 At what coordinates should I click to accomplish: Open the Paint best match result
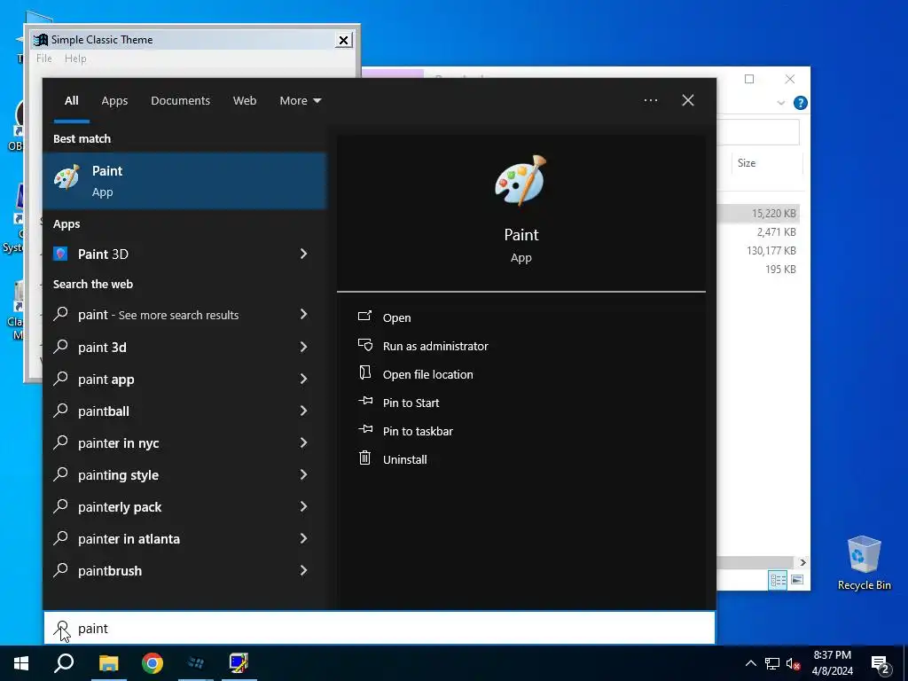[184, 181]
